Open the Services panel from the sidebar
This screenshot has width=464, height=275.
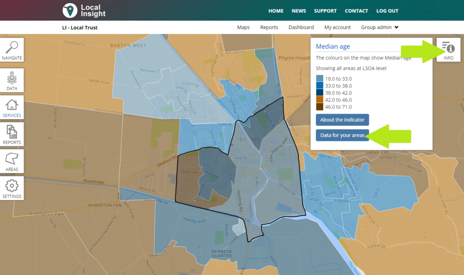pos(12,107)
